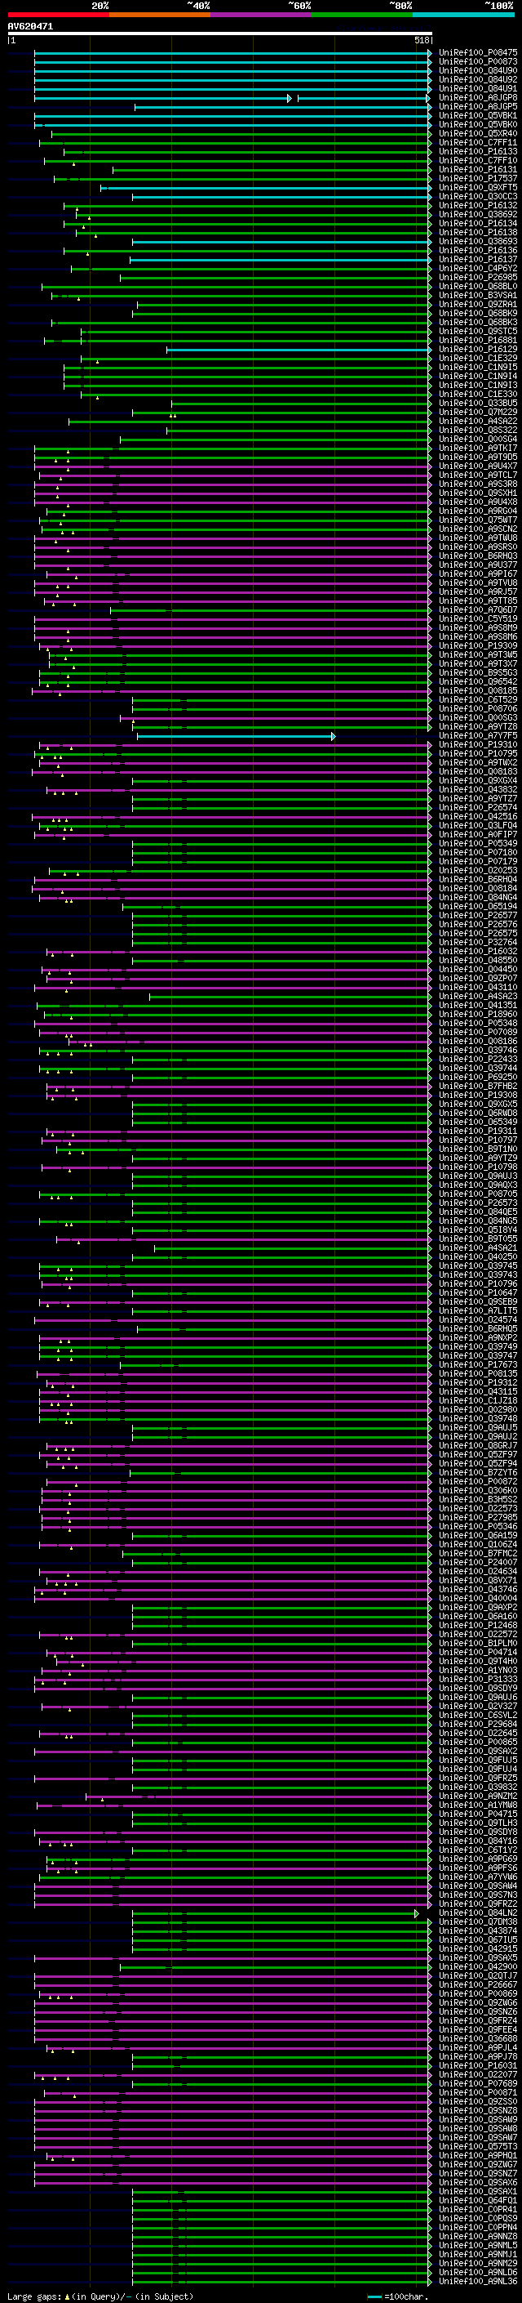Open hit UniRef100_A8JGP8
The height and width of the screenshot is (2303, 522).
tap(478, 97)
